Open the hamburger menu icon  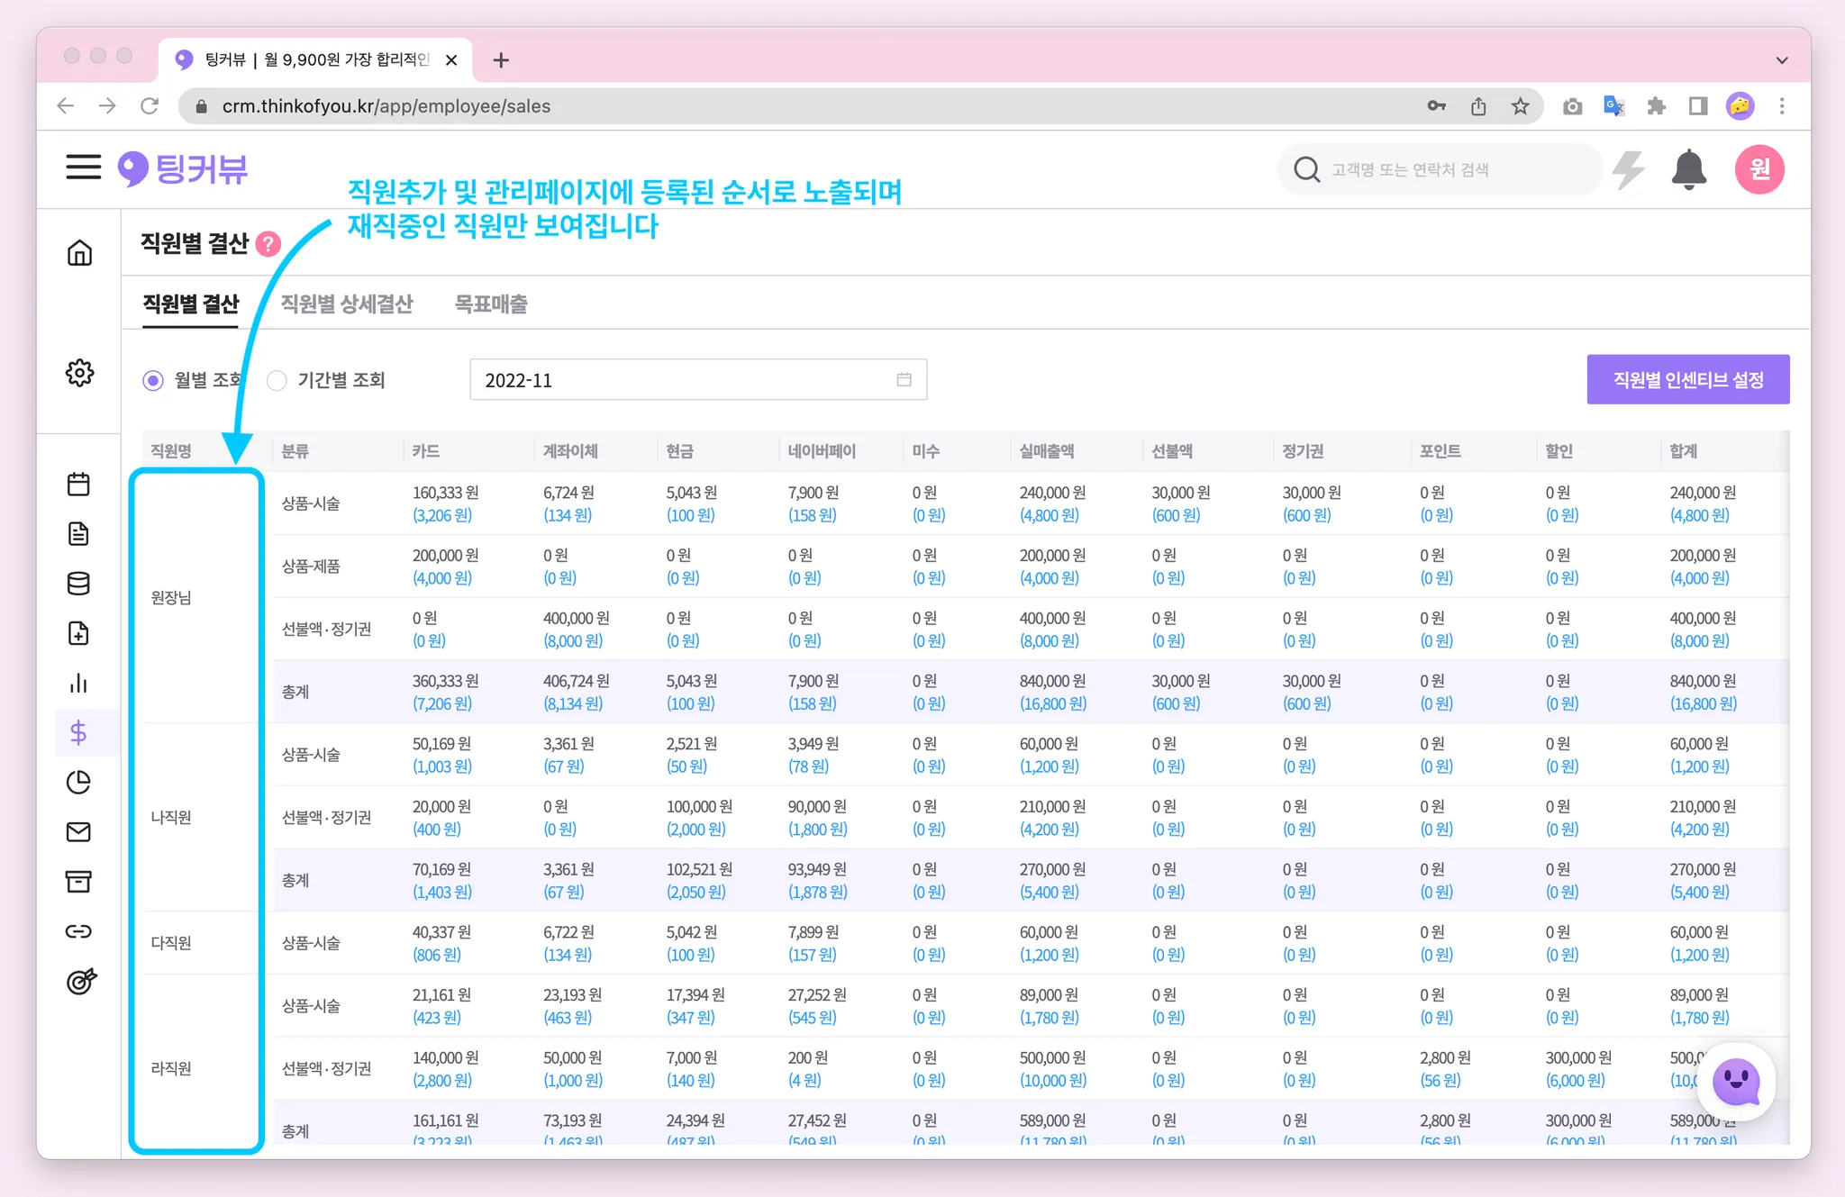[x=83, y=168]
